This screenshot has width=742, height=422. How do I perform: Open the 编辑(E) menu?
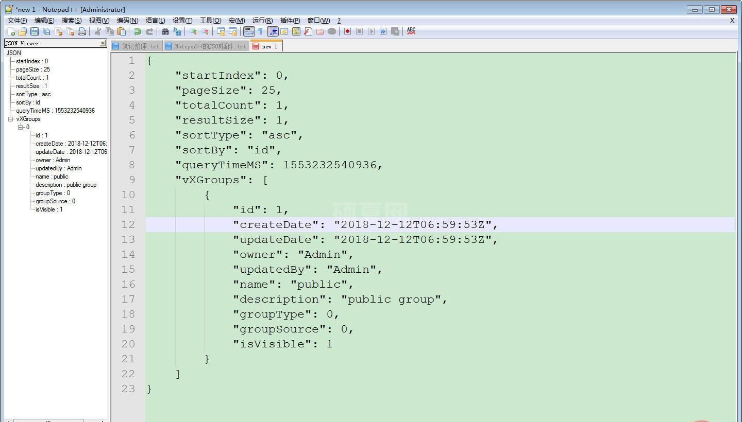(44, 21)
